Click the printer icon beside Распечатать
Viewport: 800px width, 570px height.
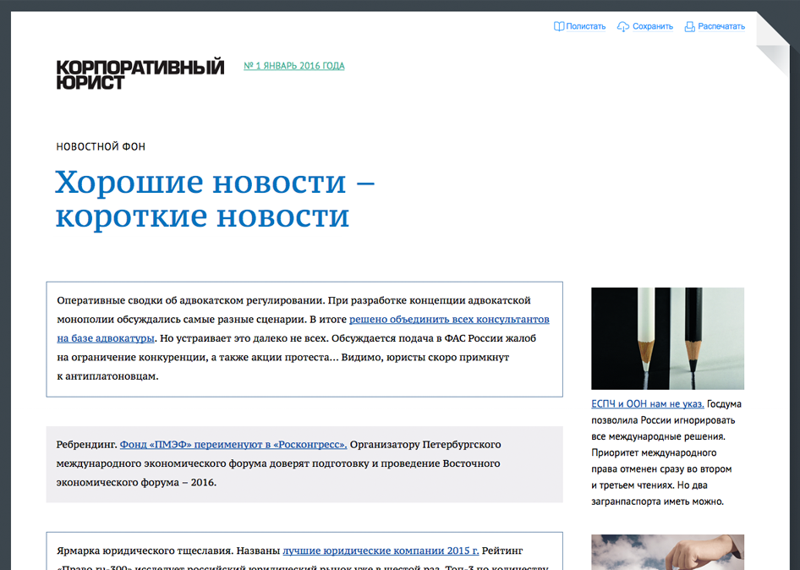tap(689, 26)
